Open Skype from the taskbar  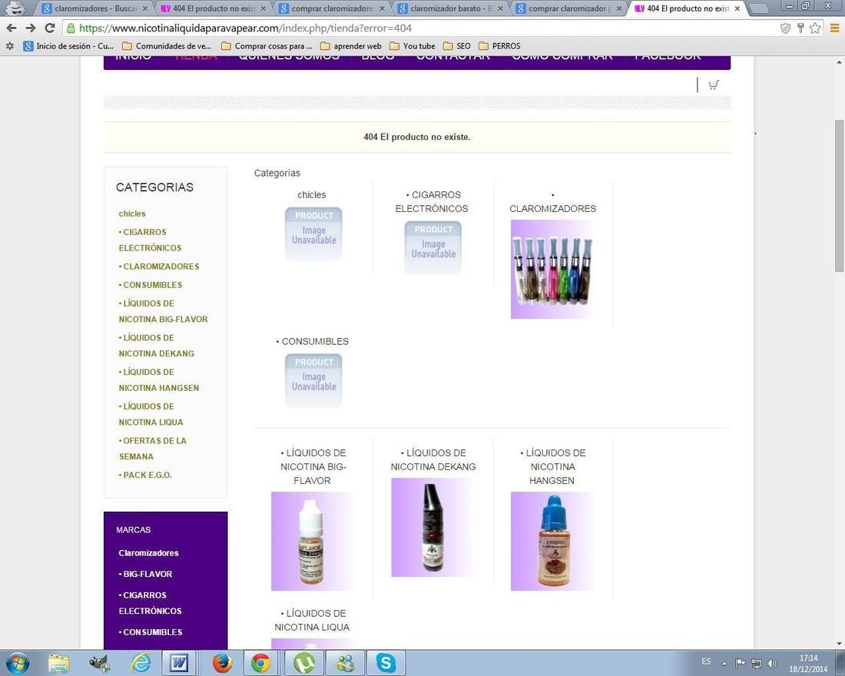[x=386, y=663]
